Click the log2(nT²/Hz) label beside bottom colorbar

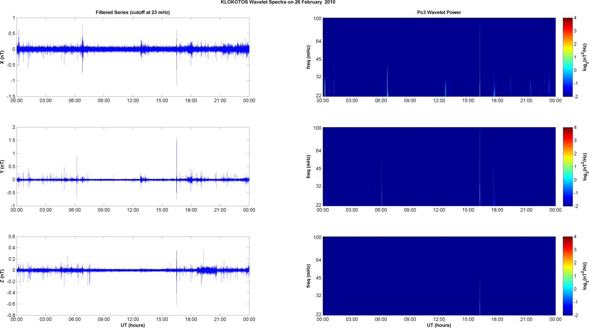tap(585, 276)
